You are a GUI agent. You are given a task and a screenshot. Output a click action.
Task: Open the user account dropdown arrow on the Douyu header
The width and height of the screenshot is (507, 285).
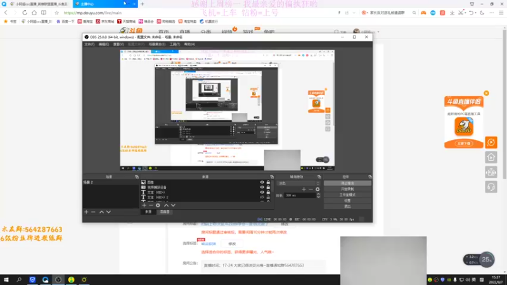pos(378,32)
